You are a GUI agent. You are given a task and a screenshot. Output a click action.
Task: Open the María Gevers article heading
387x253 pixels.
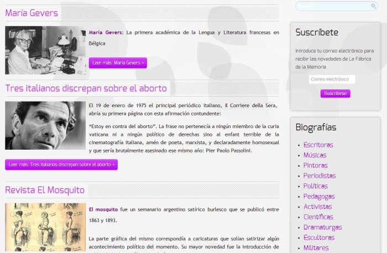(32, 13)
